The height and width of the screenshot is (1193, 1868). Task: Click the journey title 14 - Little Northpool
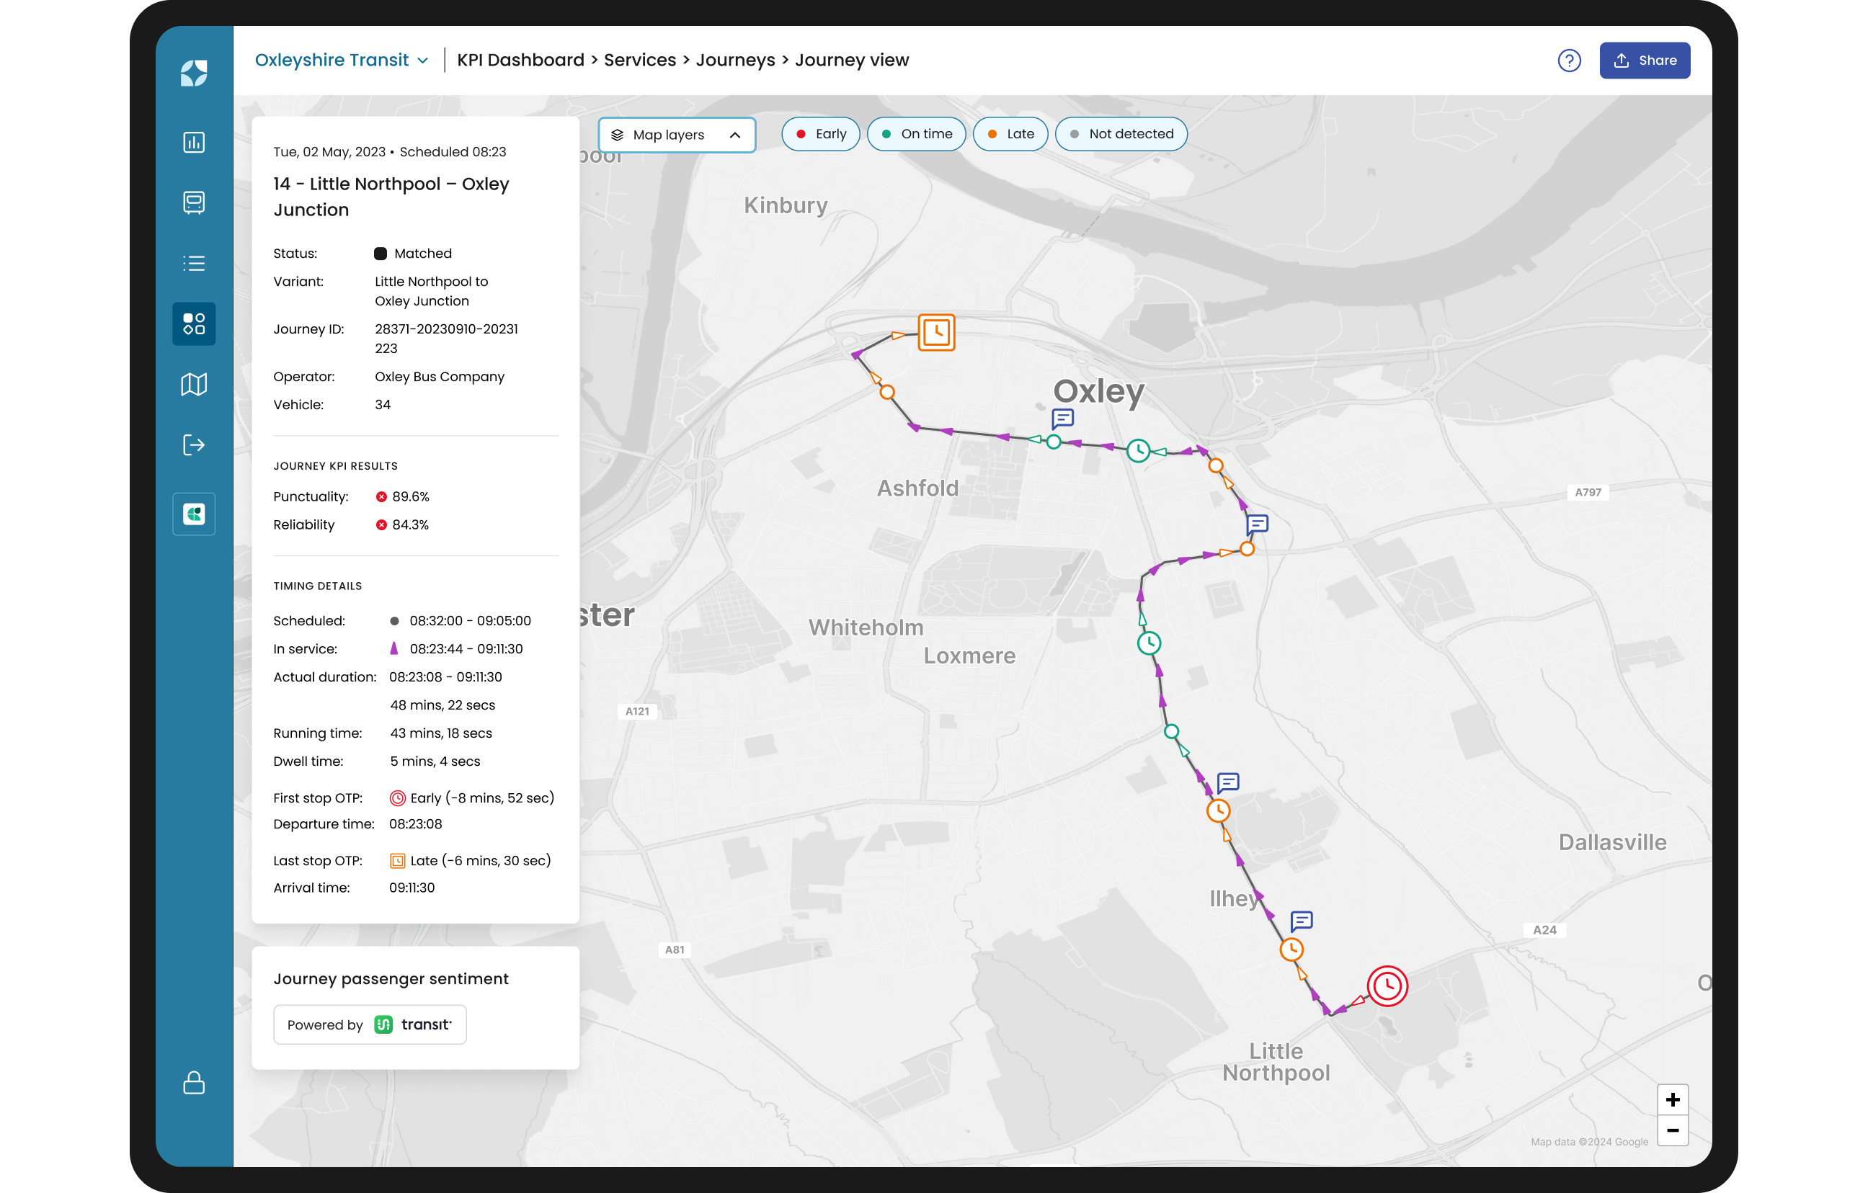pyautogui.click(x=391, y=196)
